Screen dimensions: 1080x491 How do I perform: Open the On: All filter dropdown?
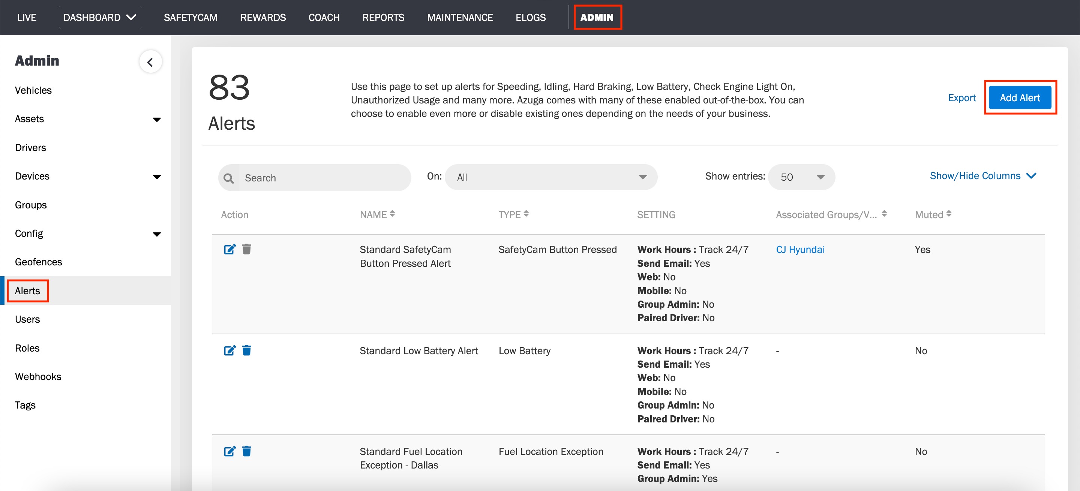click(x=551, y=177)
